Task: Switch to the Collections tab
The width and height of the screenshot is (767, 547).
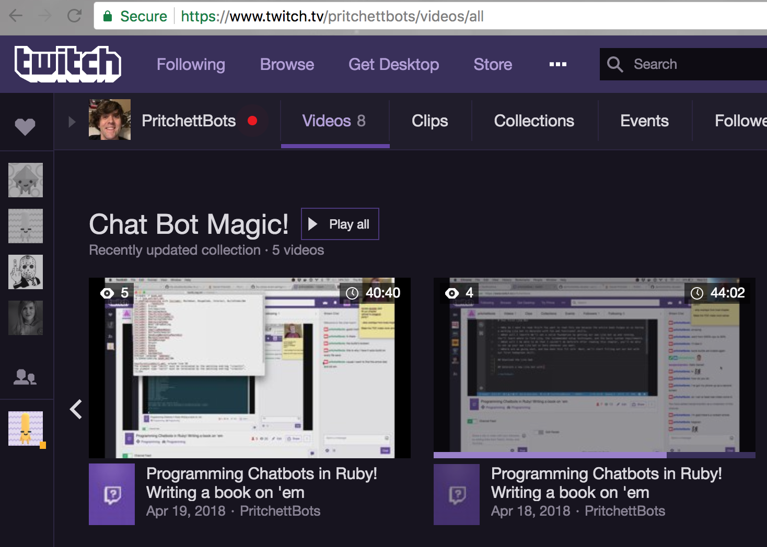Action: click(x=534, y=121)
